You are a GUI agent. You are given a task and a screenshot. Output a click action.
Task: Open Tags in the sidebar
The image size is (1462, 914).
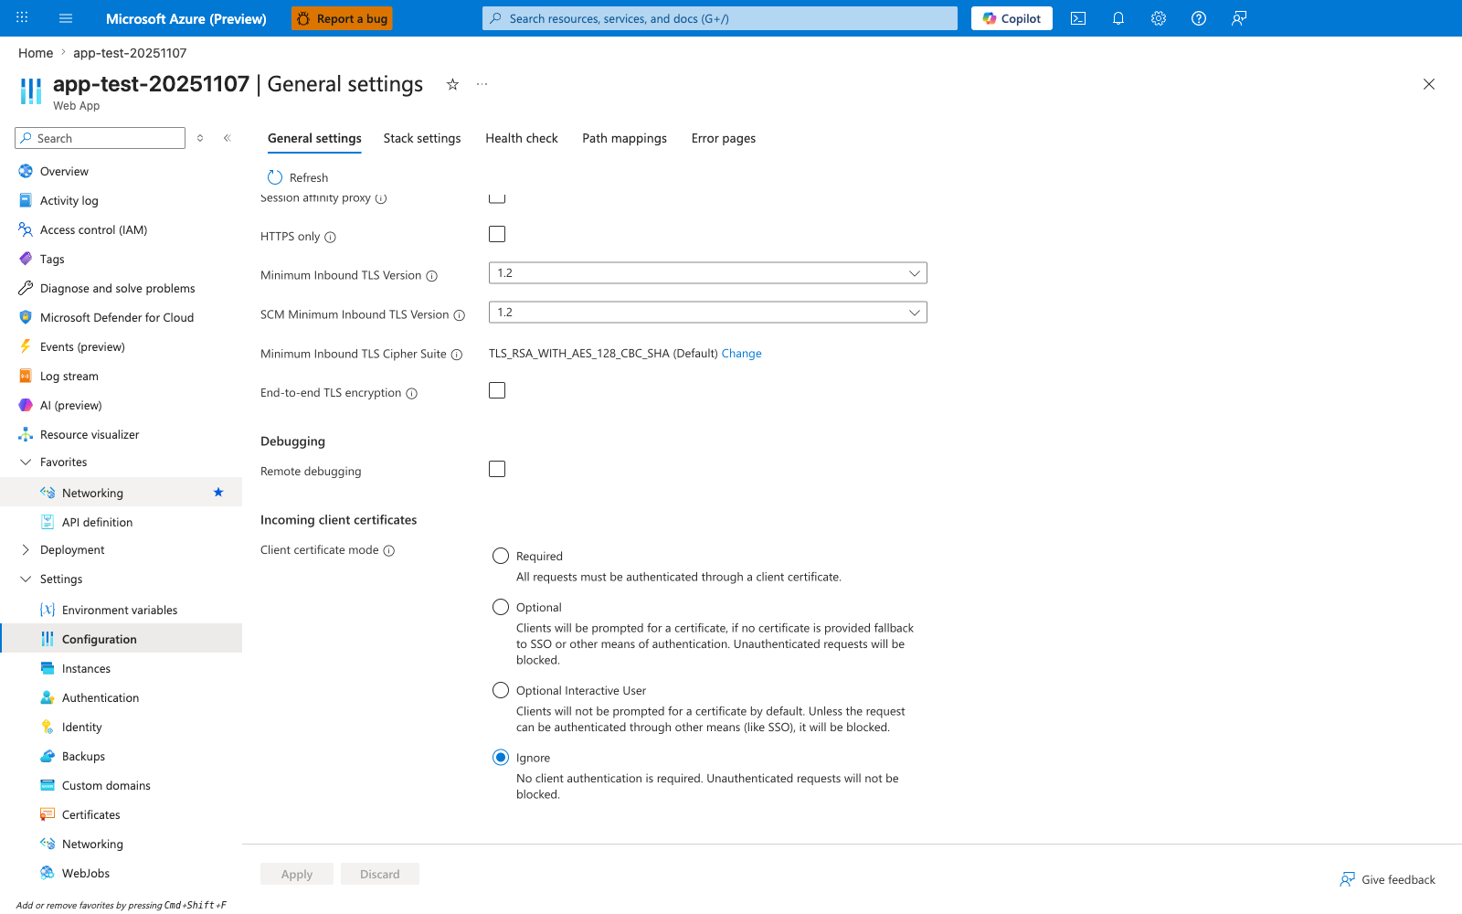pyautogui.click(x=52, y=259)
